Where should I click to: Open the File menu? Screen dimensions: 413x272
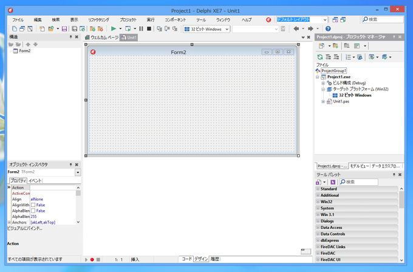[x=18, y=20]
